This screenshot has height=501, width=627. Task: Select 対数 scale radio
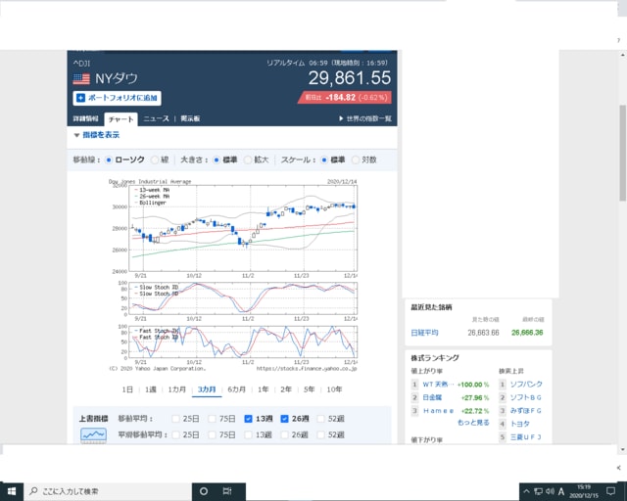pyautogui.click(x=356, y=159)
